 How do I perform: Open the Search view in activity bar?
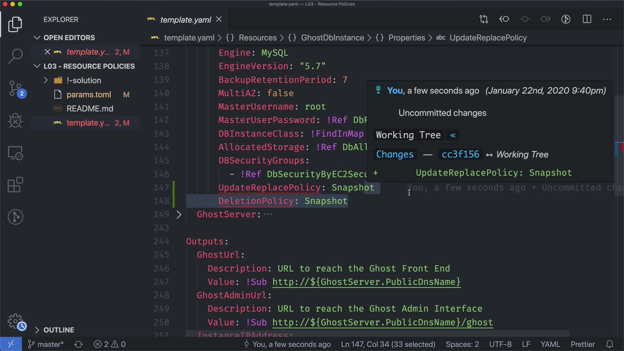15,56
